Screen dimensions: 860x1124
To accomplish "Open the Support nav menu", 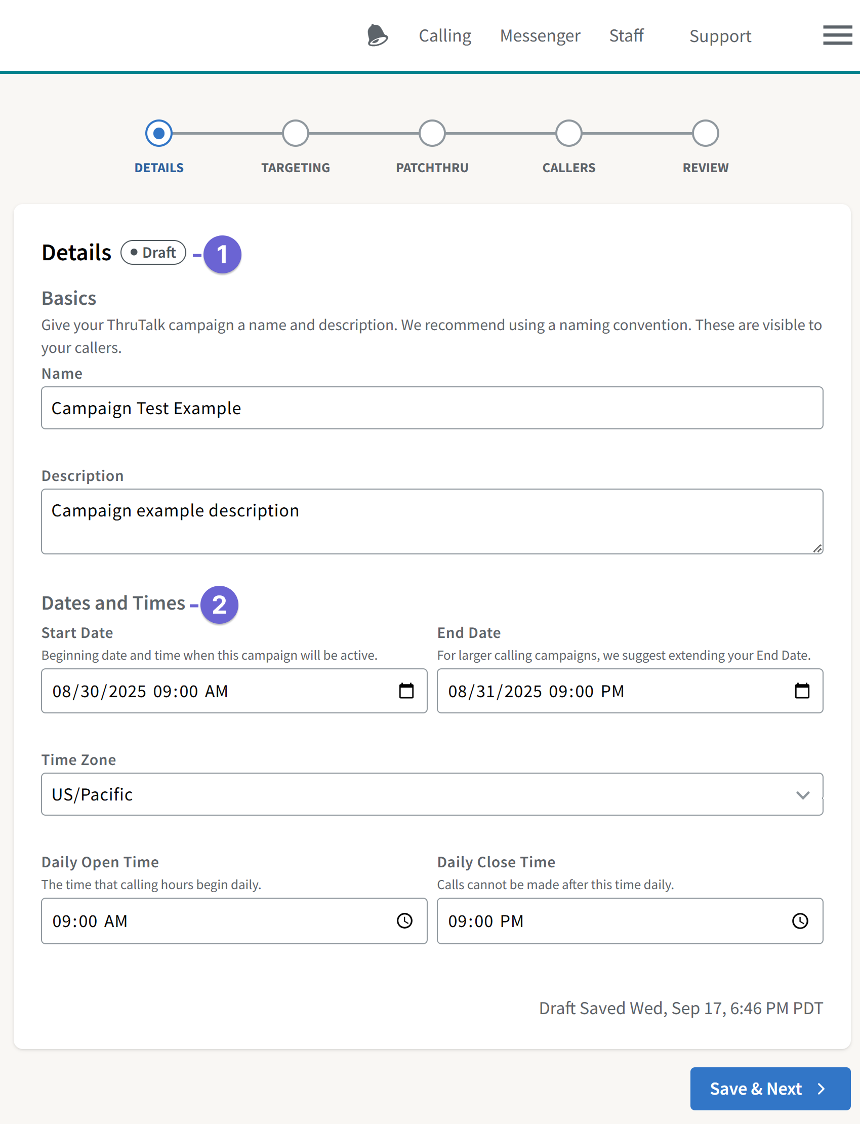I will pyautogui.click(x=720, y=36).
